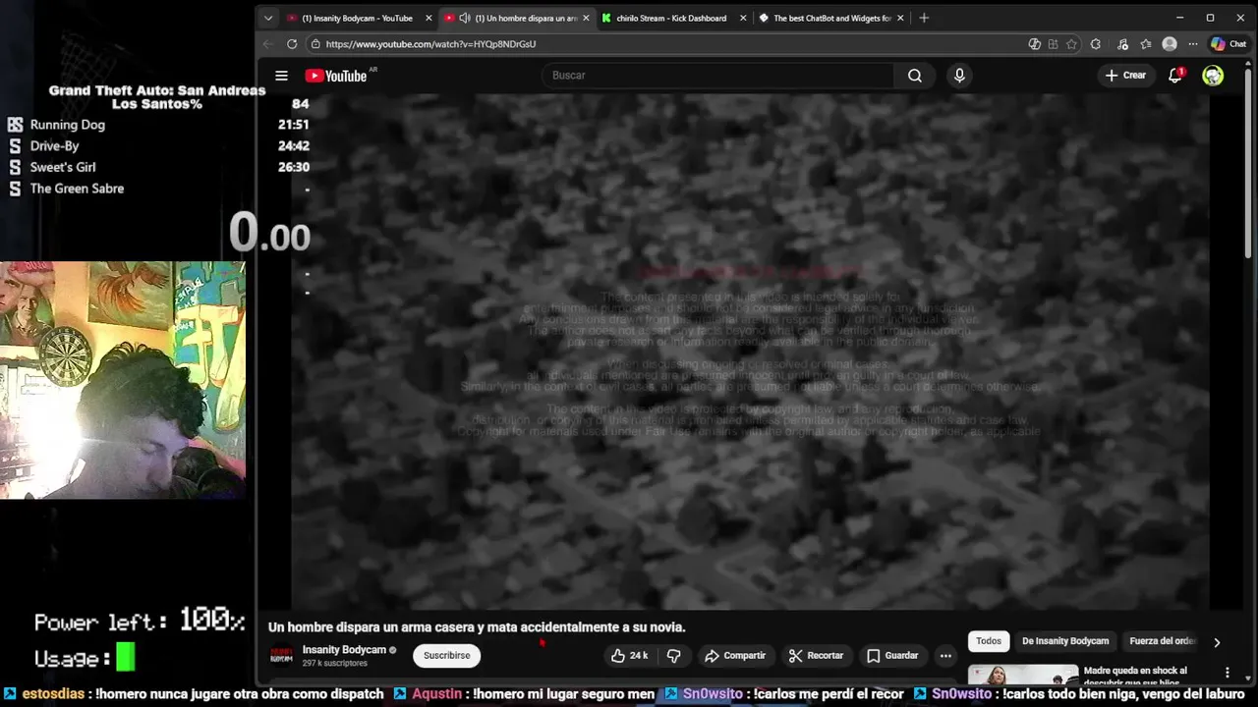Select the Fuerza del orden filter chip
The image size is (1258, 707).
click(1162, 641)
